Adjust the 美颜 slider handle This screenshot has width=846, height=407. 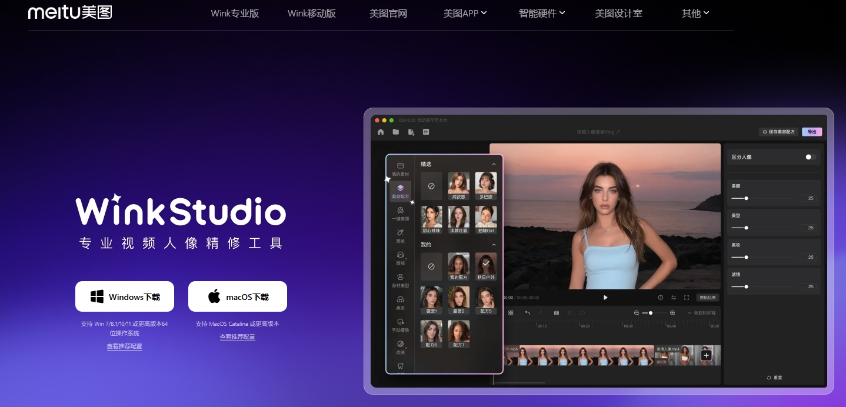pyautogui.click(x=746, y=198)
